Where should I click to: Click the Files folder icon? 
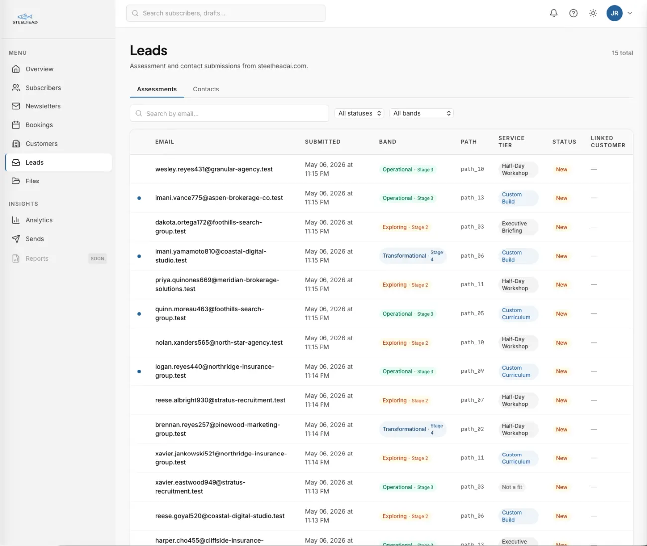click(16, 181)
